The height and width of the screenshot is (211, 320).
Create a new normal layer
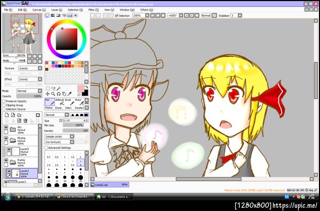click(x=7, y=115)
